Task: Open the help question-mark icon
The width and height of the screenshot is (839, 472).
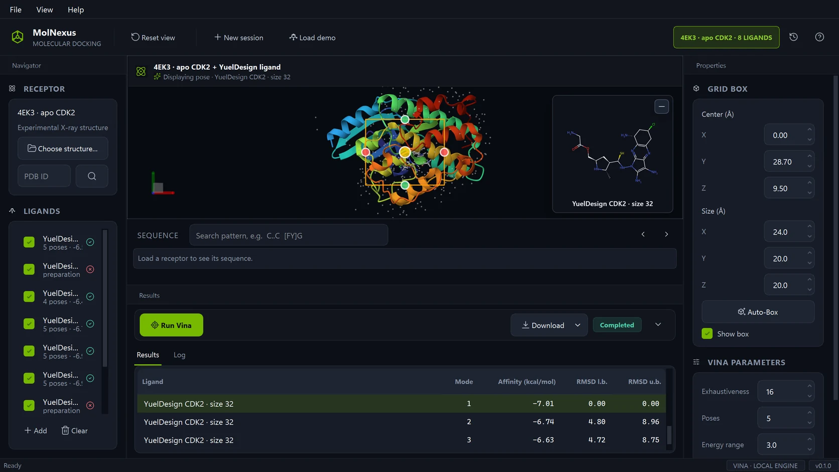Action: coord(819,37)
